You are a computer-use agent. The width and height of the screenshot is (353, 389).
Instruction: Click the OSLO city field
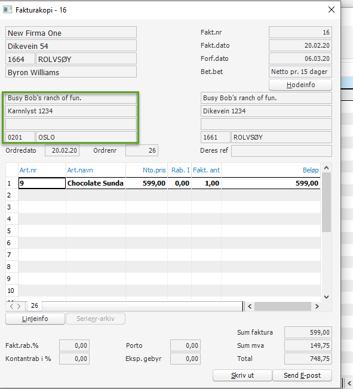86,137
